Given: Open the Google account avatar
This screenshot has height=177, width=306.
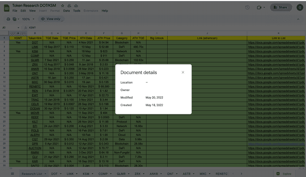Looking at the screenshot, I should click(x=300, y=8).
